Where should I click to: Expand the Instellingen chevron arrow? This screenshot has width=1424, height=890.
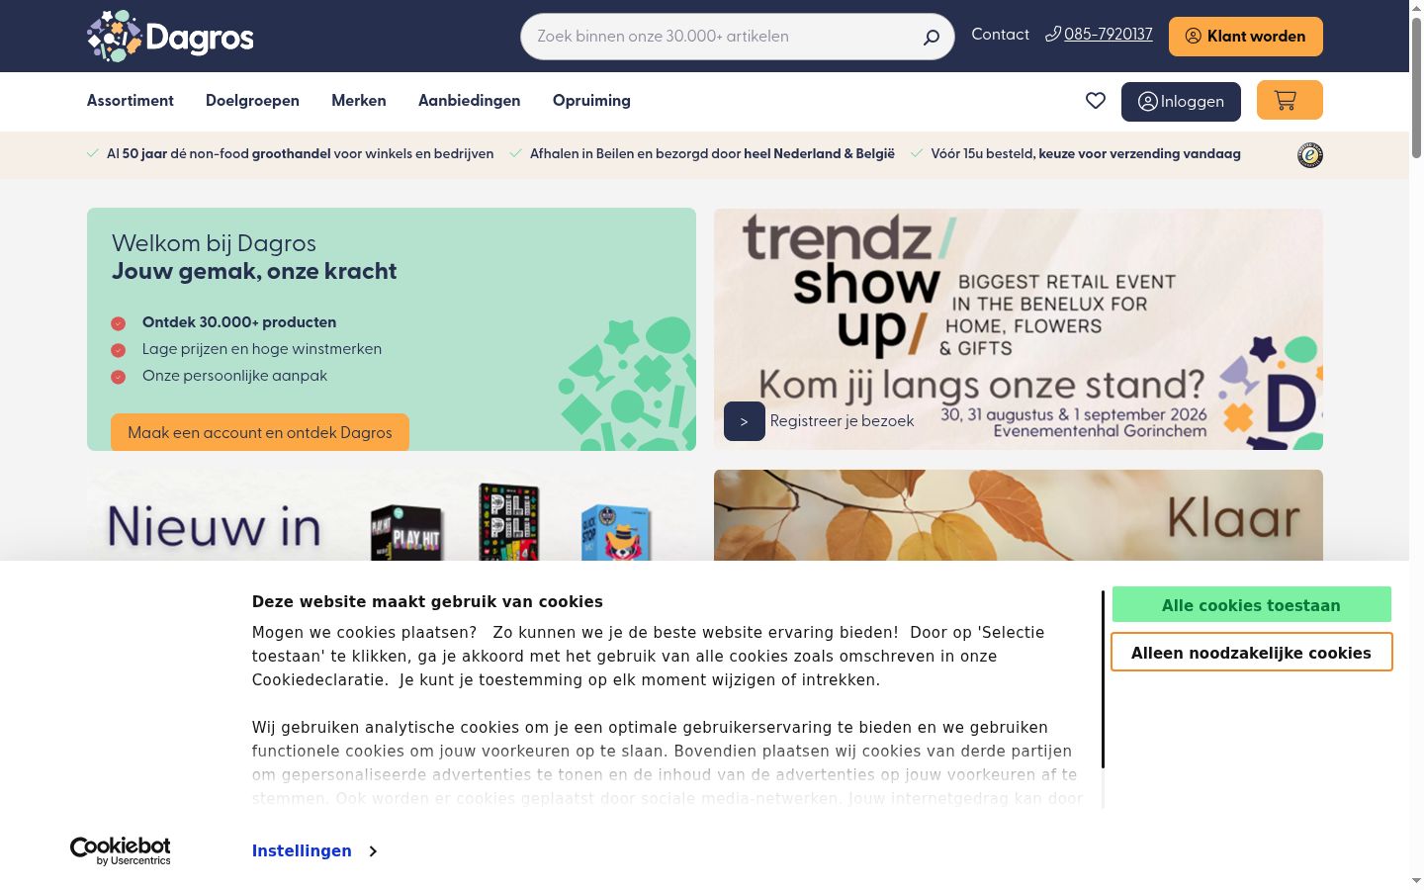[x=373, y=851]
